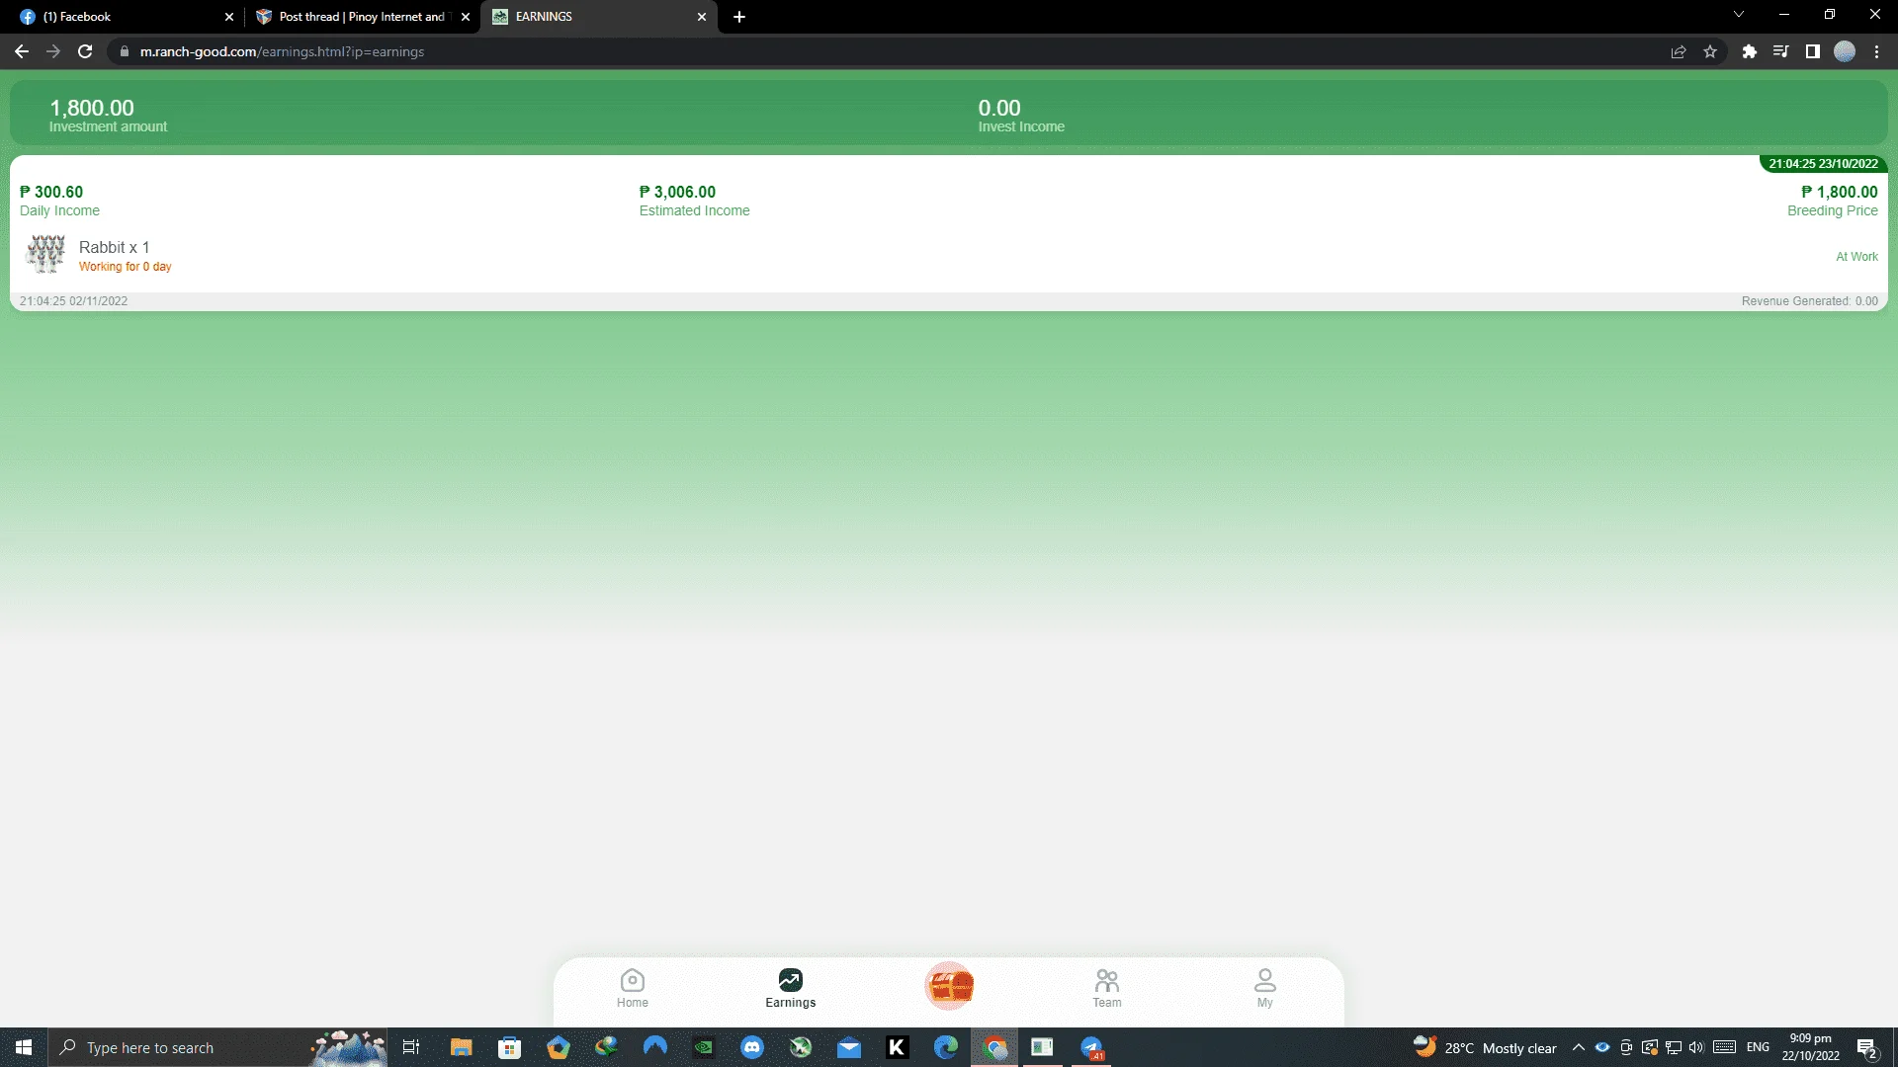Click the Revenue Generated: 0.00 text
The image size is (1898, 1067).
tap(1809, 301)
